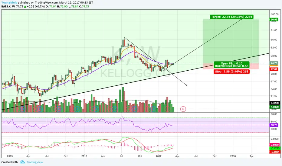Select the BATS:K, W symbol label

point(8,6)
